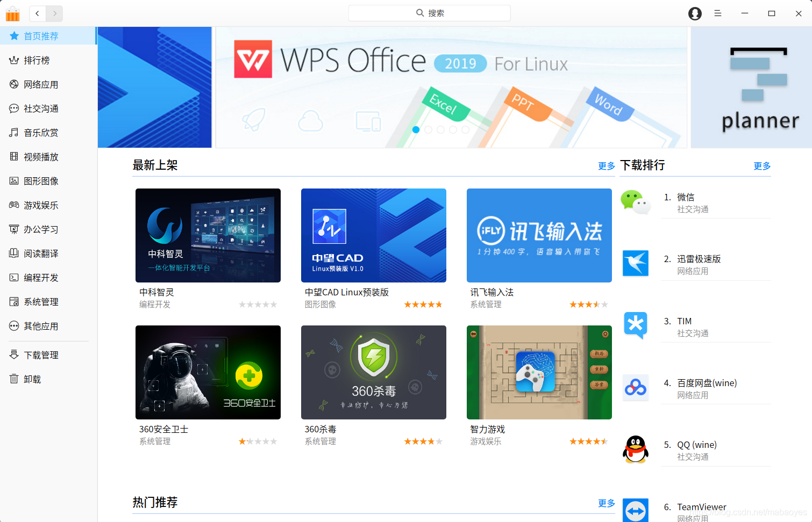Click the dots icon beside 其他应用
This screenshot has height=522, width=812.
[14, 326]
